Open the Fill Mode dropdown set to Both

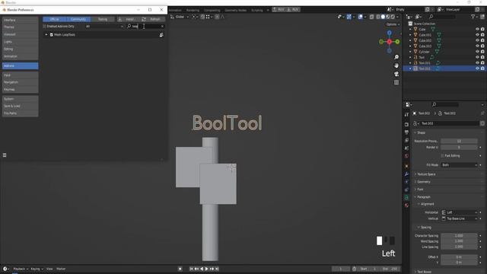click(x=459, y=165)
